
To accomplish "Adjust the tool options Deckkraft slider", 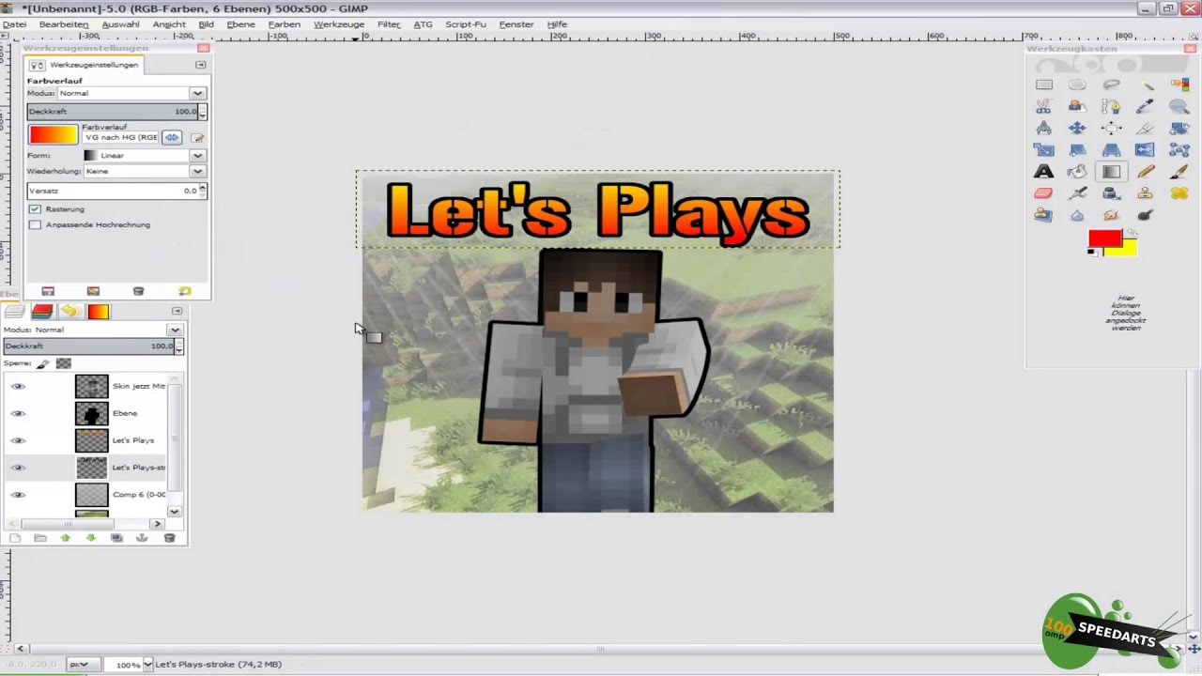I will (114, 112).
